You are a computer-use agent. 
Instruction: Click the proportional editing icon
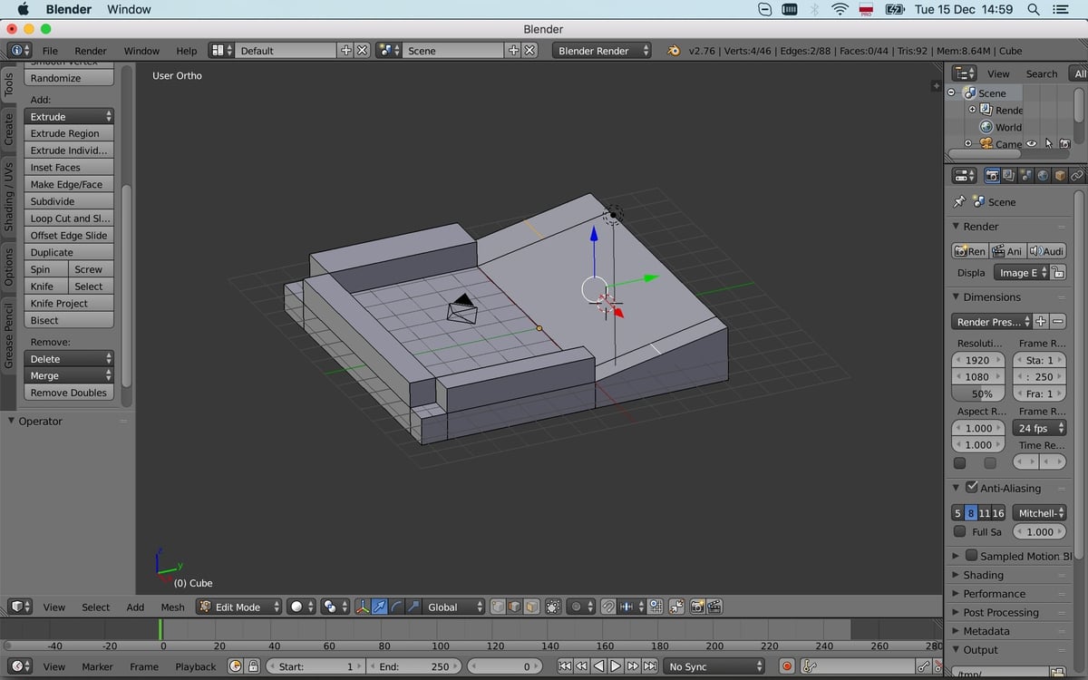pyautogui.click(x=576, y=607)
